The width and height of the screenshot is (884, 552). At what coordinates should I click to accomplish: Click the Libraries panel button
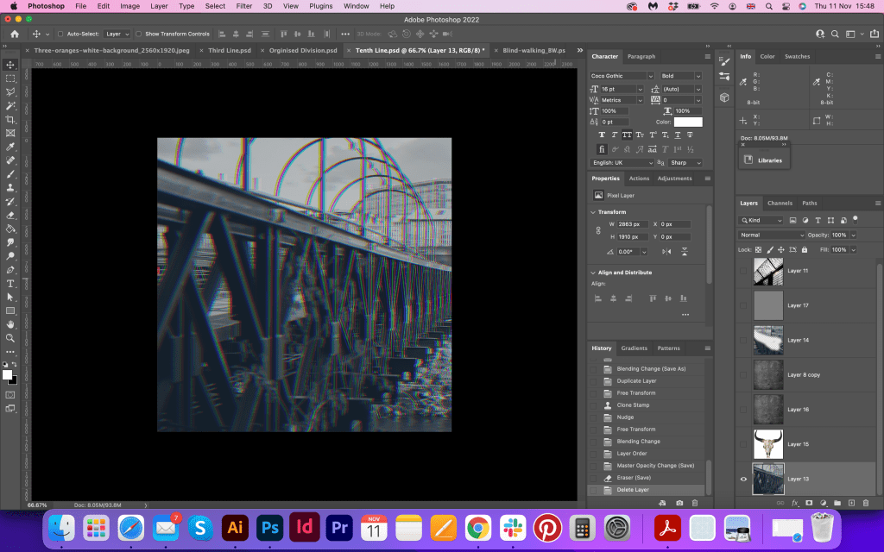(763, 160)
